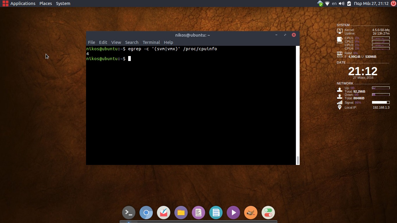Click the terminal window's vertical scrollbar
The height and width of the screenshot is (223, 397).
coord(298,160)
